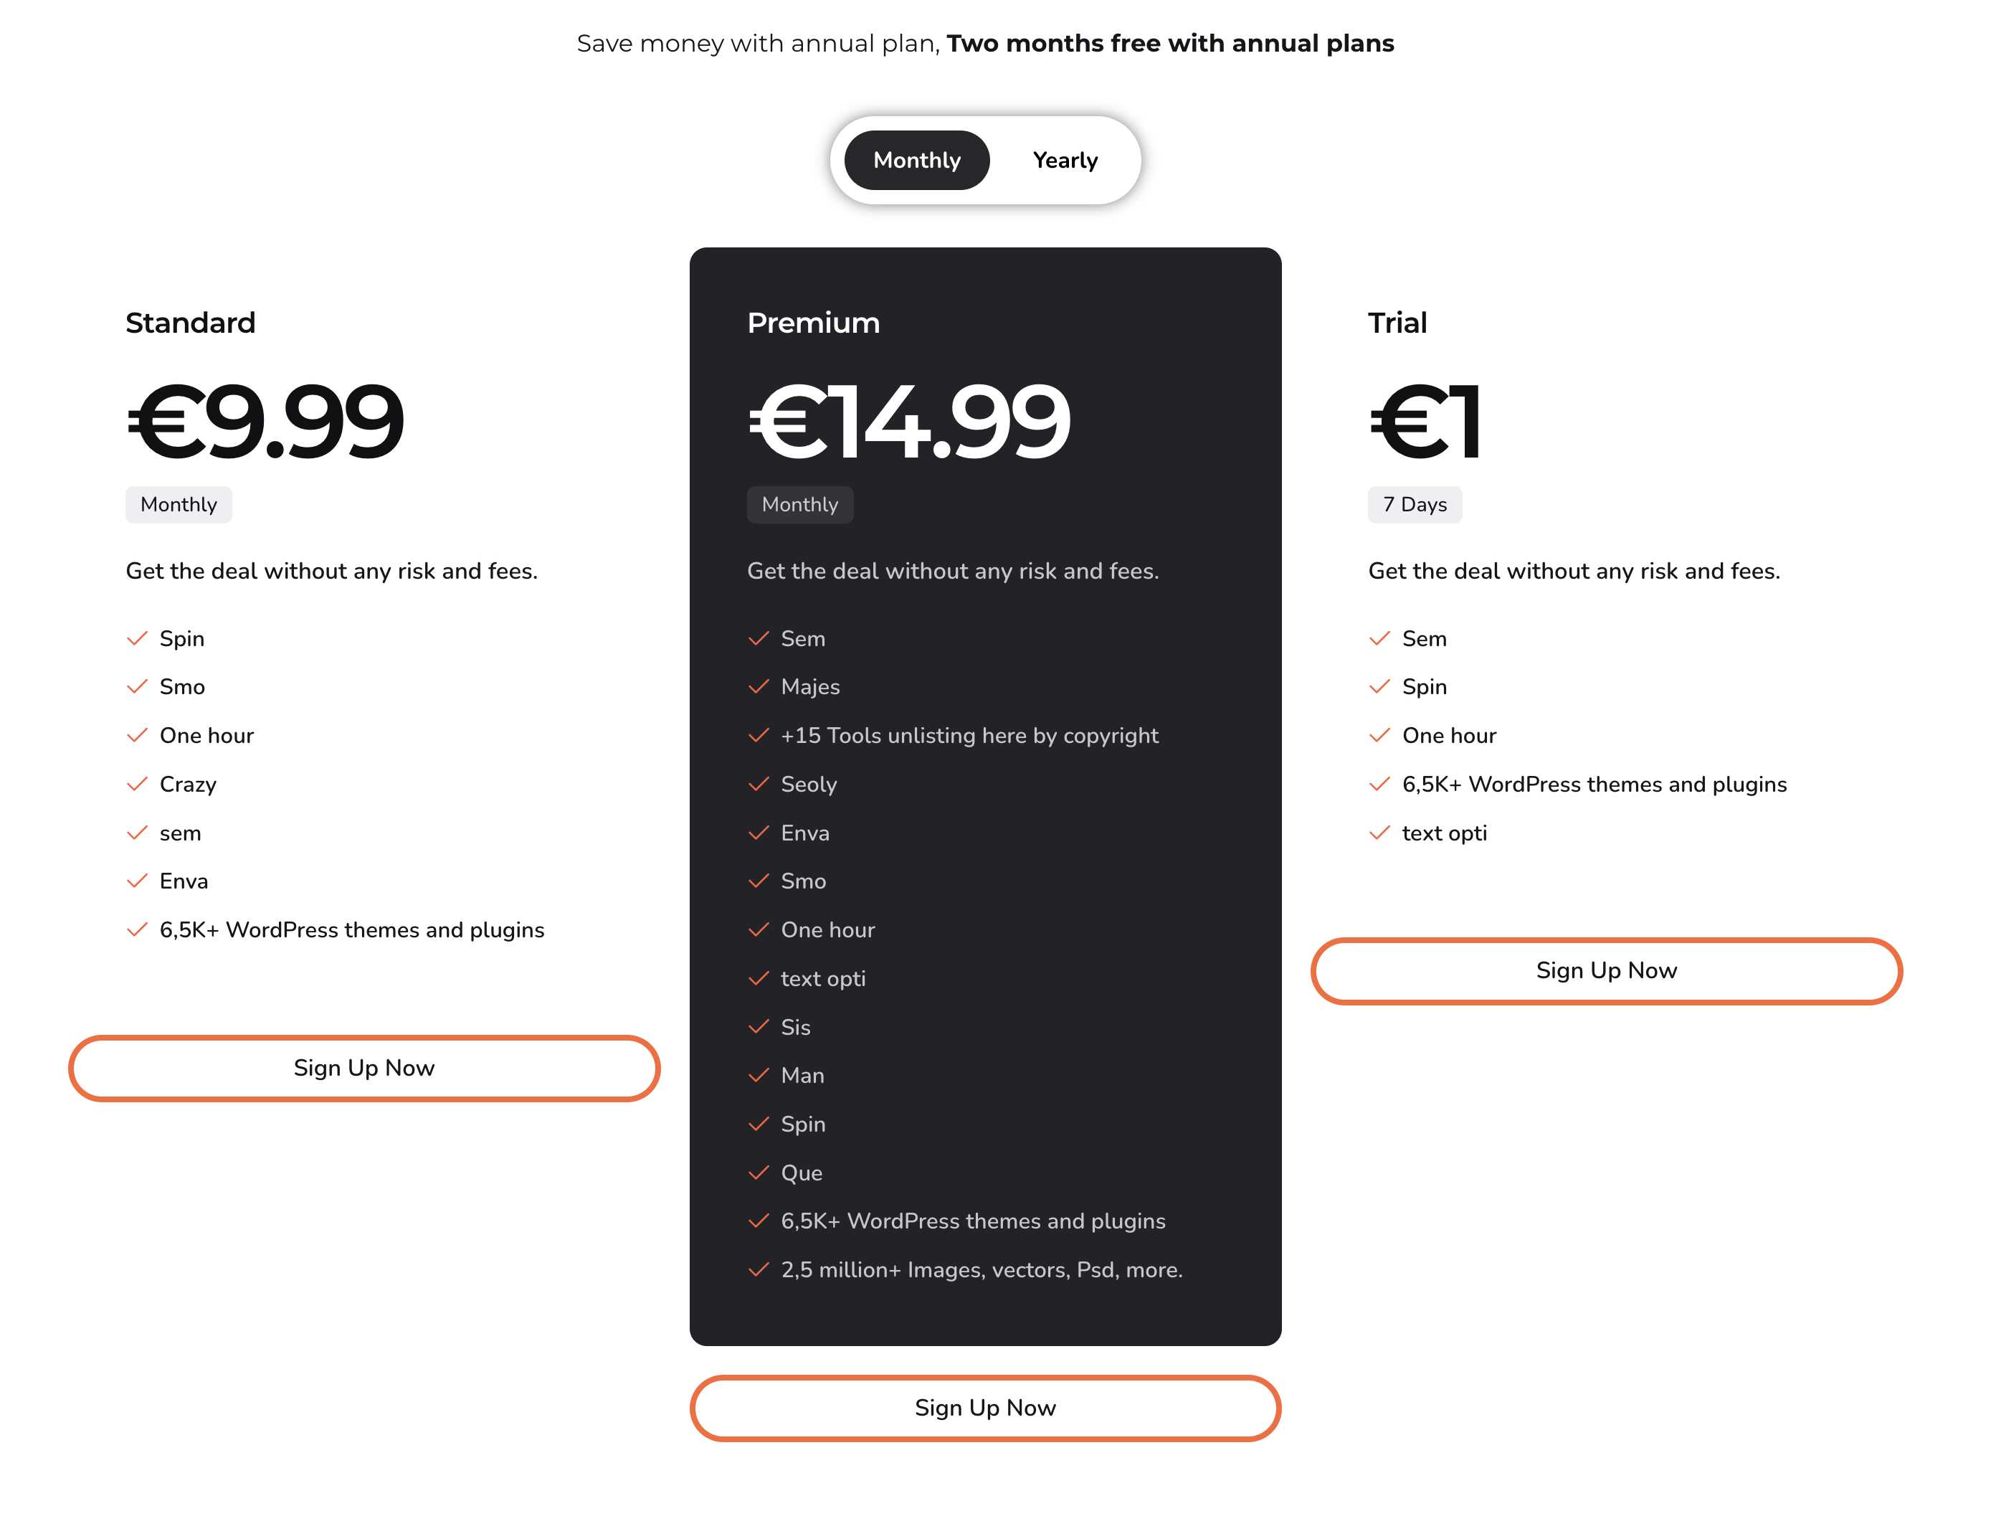
Task: Click the Standard plan title
Action: 190,323
